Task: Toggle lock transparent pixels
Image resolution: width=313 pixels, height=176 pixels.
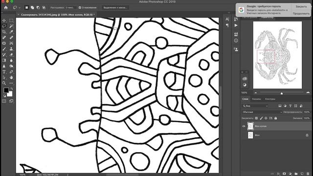Action: tap(256, 118)
